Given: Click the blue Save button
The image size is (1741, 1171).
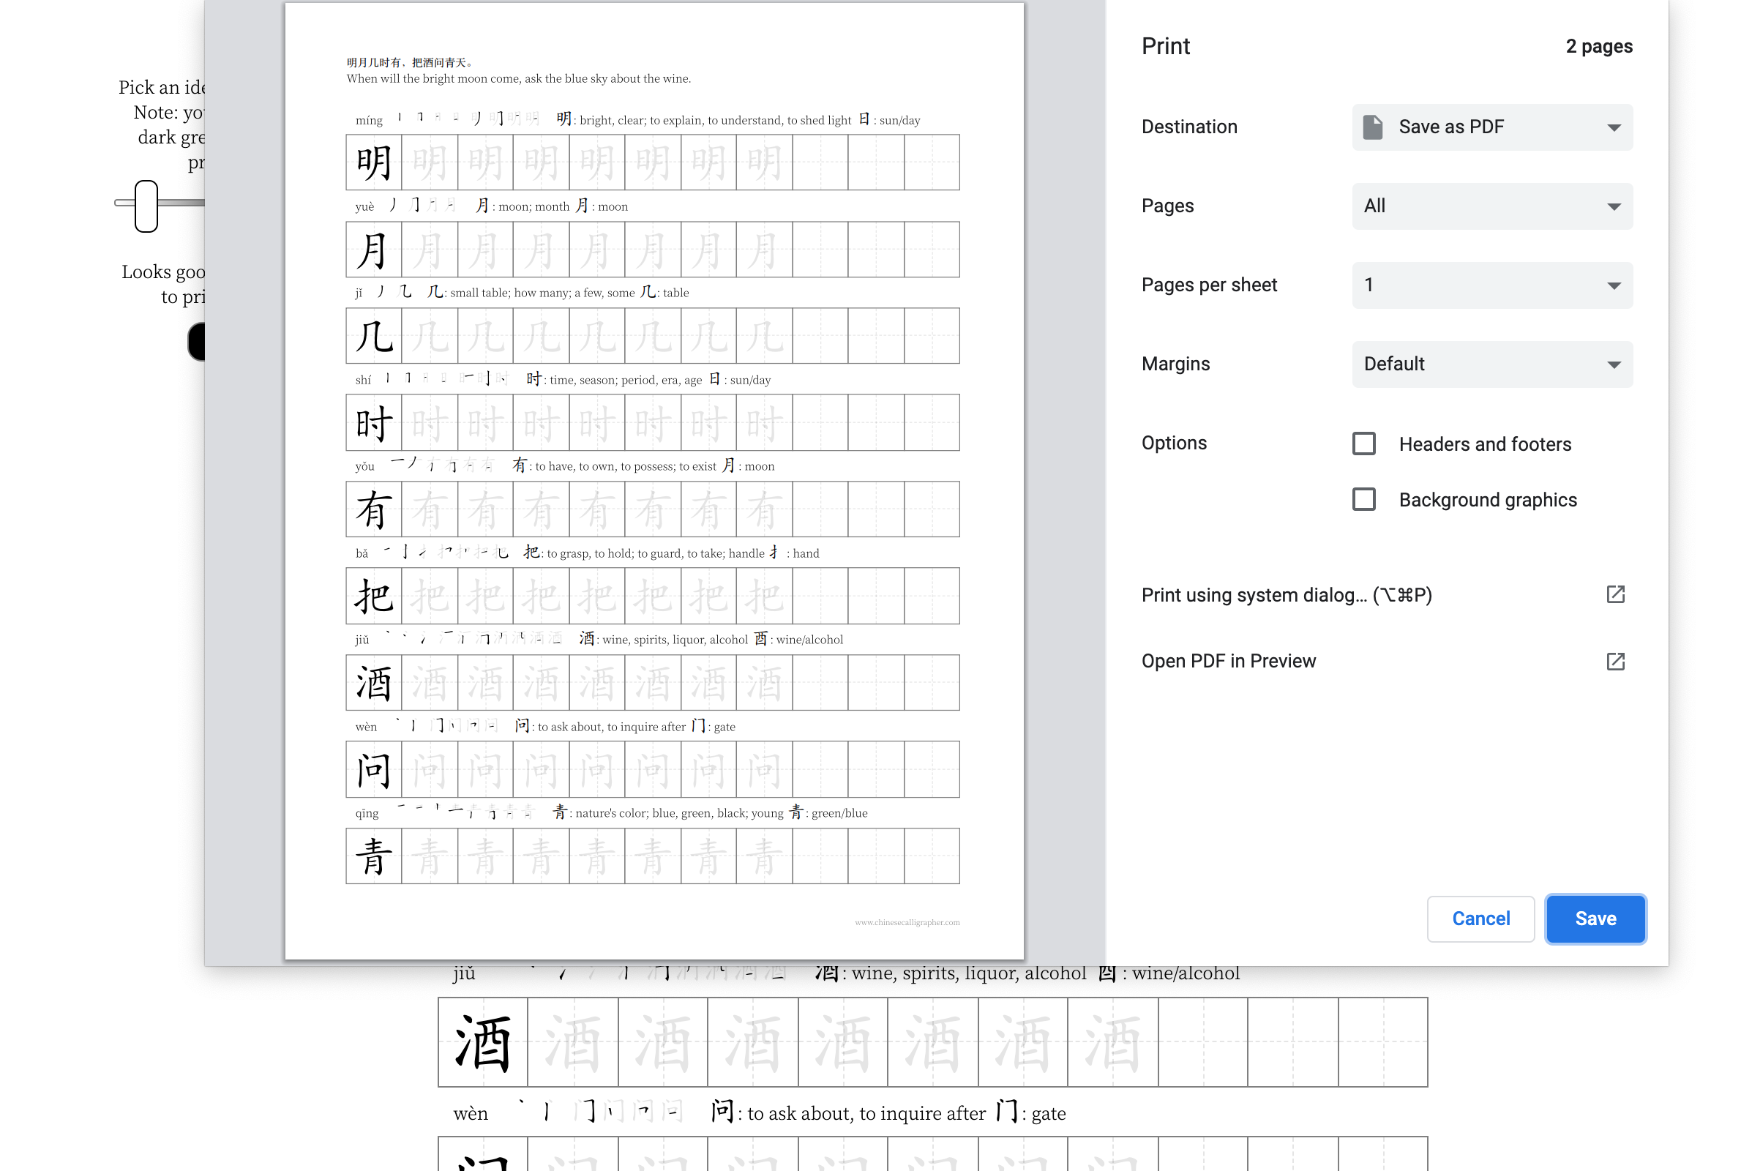Looking at the screenshot, I should [1595, 919].
